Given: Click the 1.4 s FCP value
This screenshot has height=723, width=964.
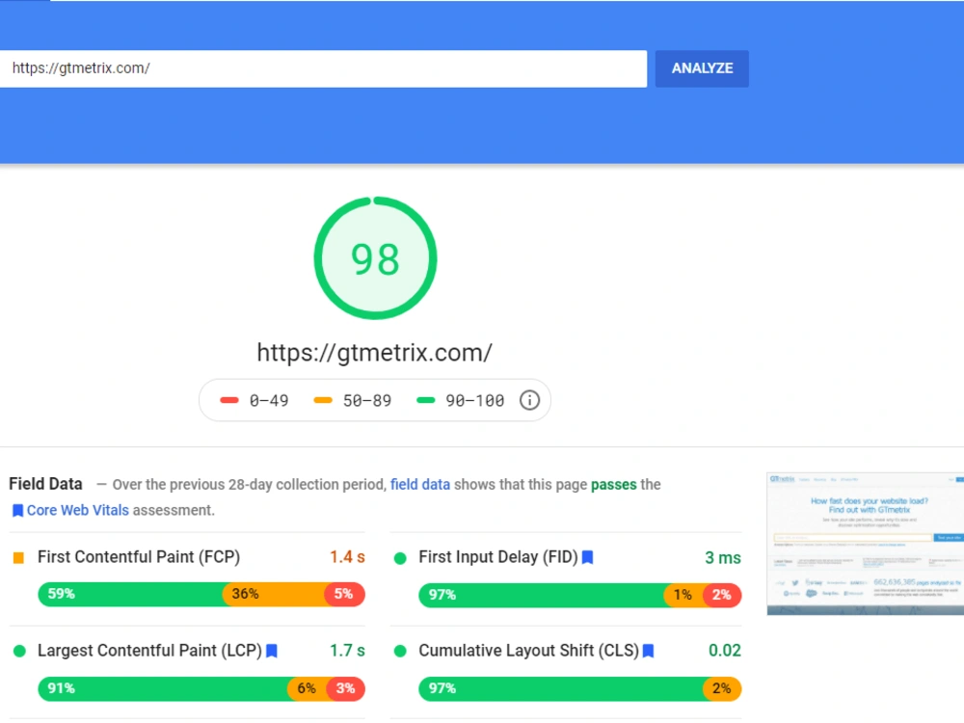Looking at the screenshot, I should [347, 557].
